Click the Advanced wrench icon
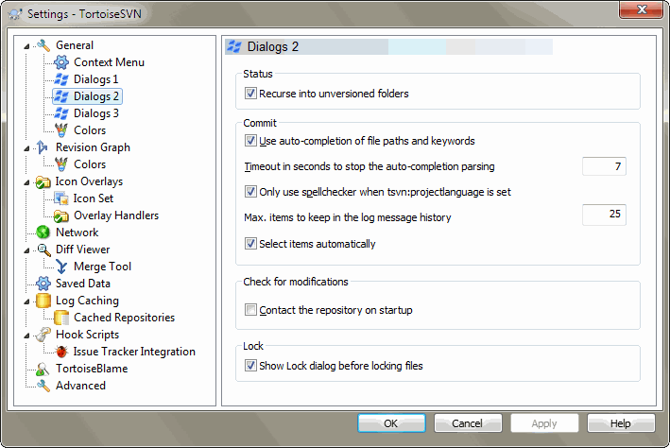Viewport: 670px width, 448px height. click(x=43, y=386)
